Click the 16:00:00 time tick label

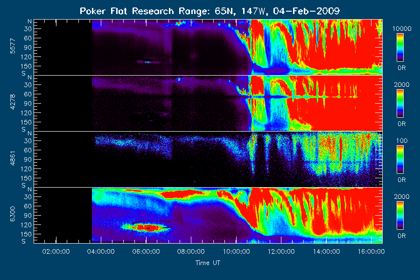[371, 252]
